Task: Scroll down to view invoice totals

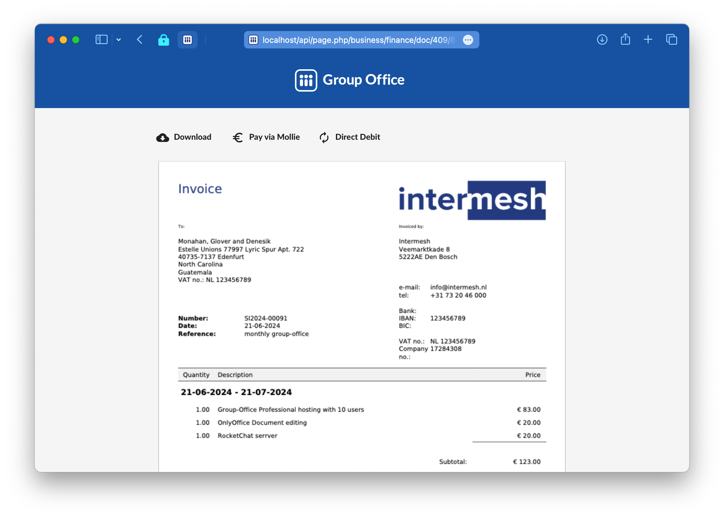Action: (x=361, y=336)
